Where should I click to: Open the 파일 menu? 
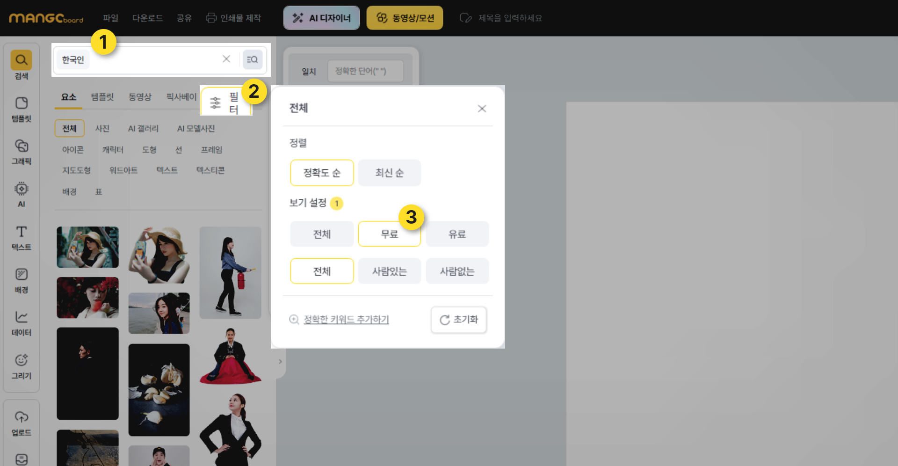point(111,18)
